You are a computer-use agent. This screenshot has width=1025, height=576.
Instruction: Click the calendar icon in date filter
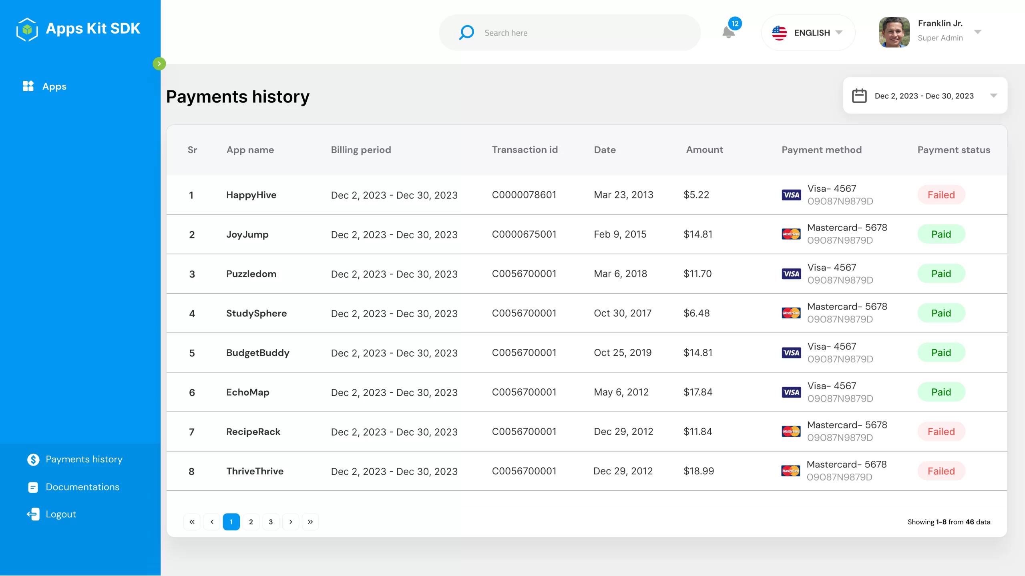pyautogui.click(x=859, y=96)
